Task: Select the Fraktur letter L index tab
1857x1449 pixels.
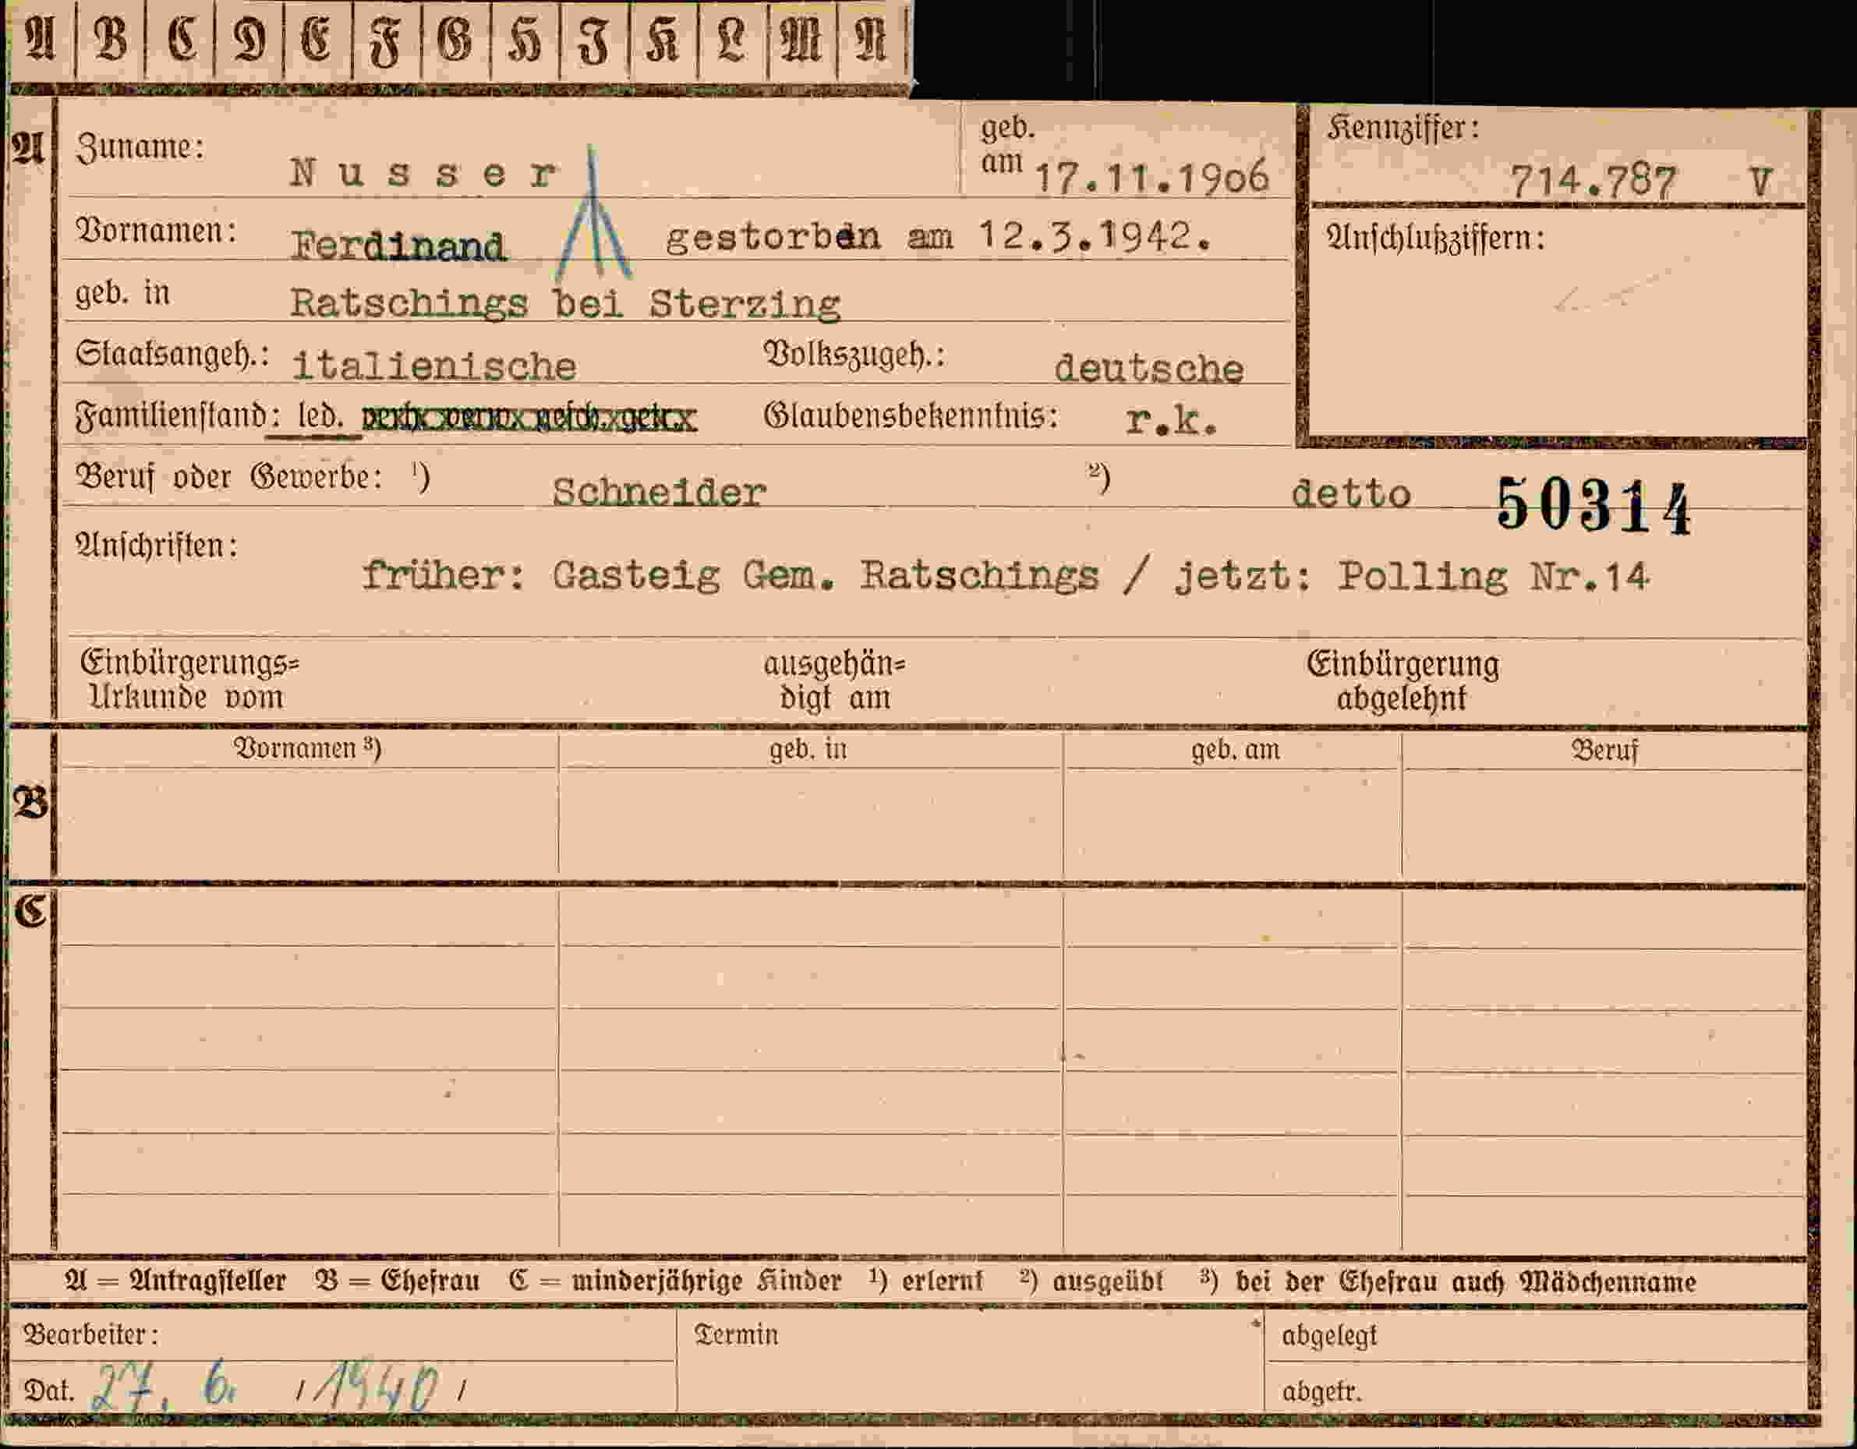Action: 732,40
